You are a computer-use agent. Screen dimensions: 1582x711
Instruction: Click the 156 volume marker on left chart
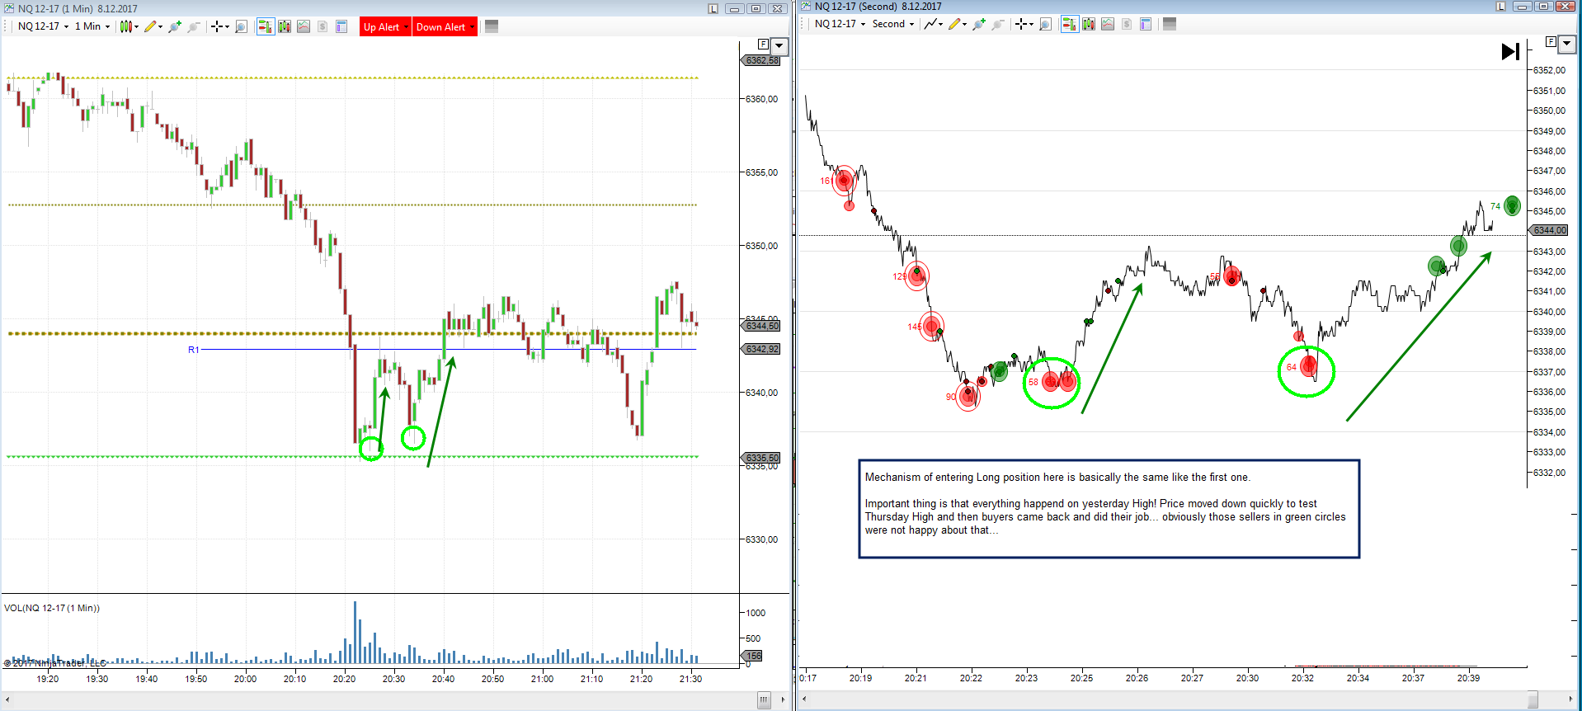click(x=753, y=656)
